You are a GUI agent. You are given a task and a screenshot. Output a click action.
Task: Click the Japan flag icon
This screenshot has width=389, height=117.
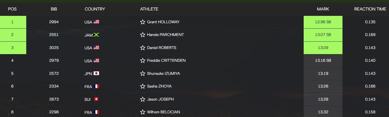[96, 73]
